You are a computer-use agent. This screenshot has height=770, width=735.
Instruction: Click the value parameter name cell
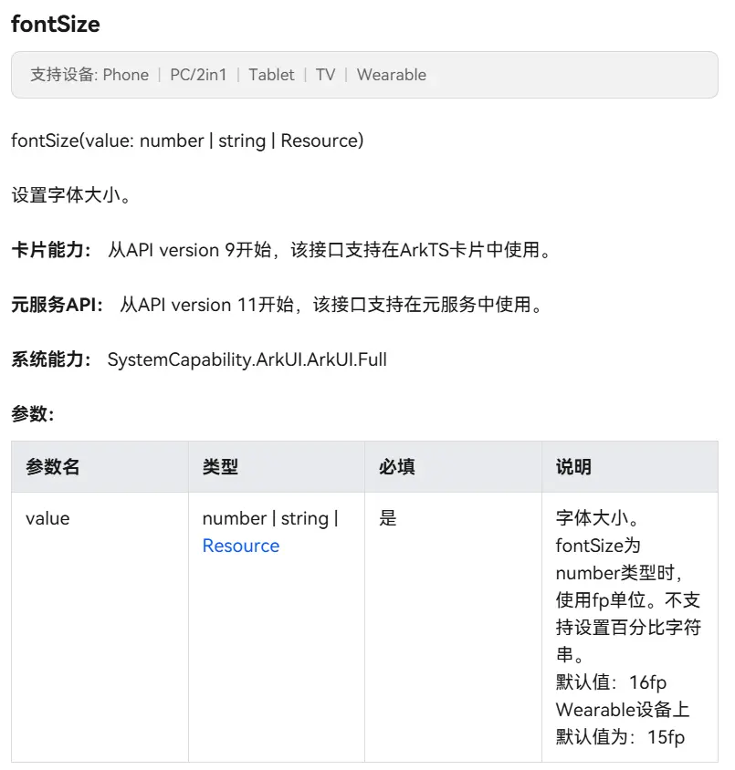[47, 518]
